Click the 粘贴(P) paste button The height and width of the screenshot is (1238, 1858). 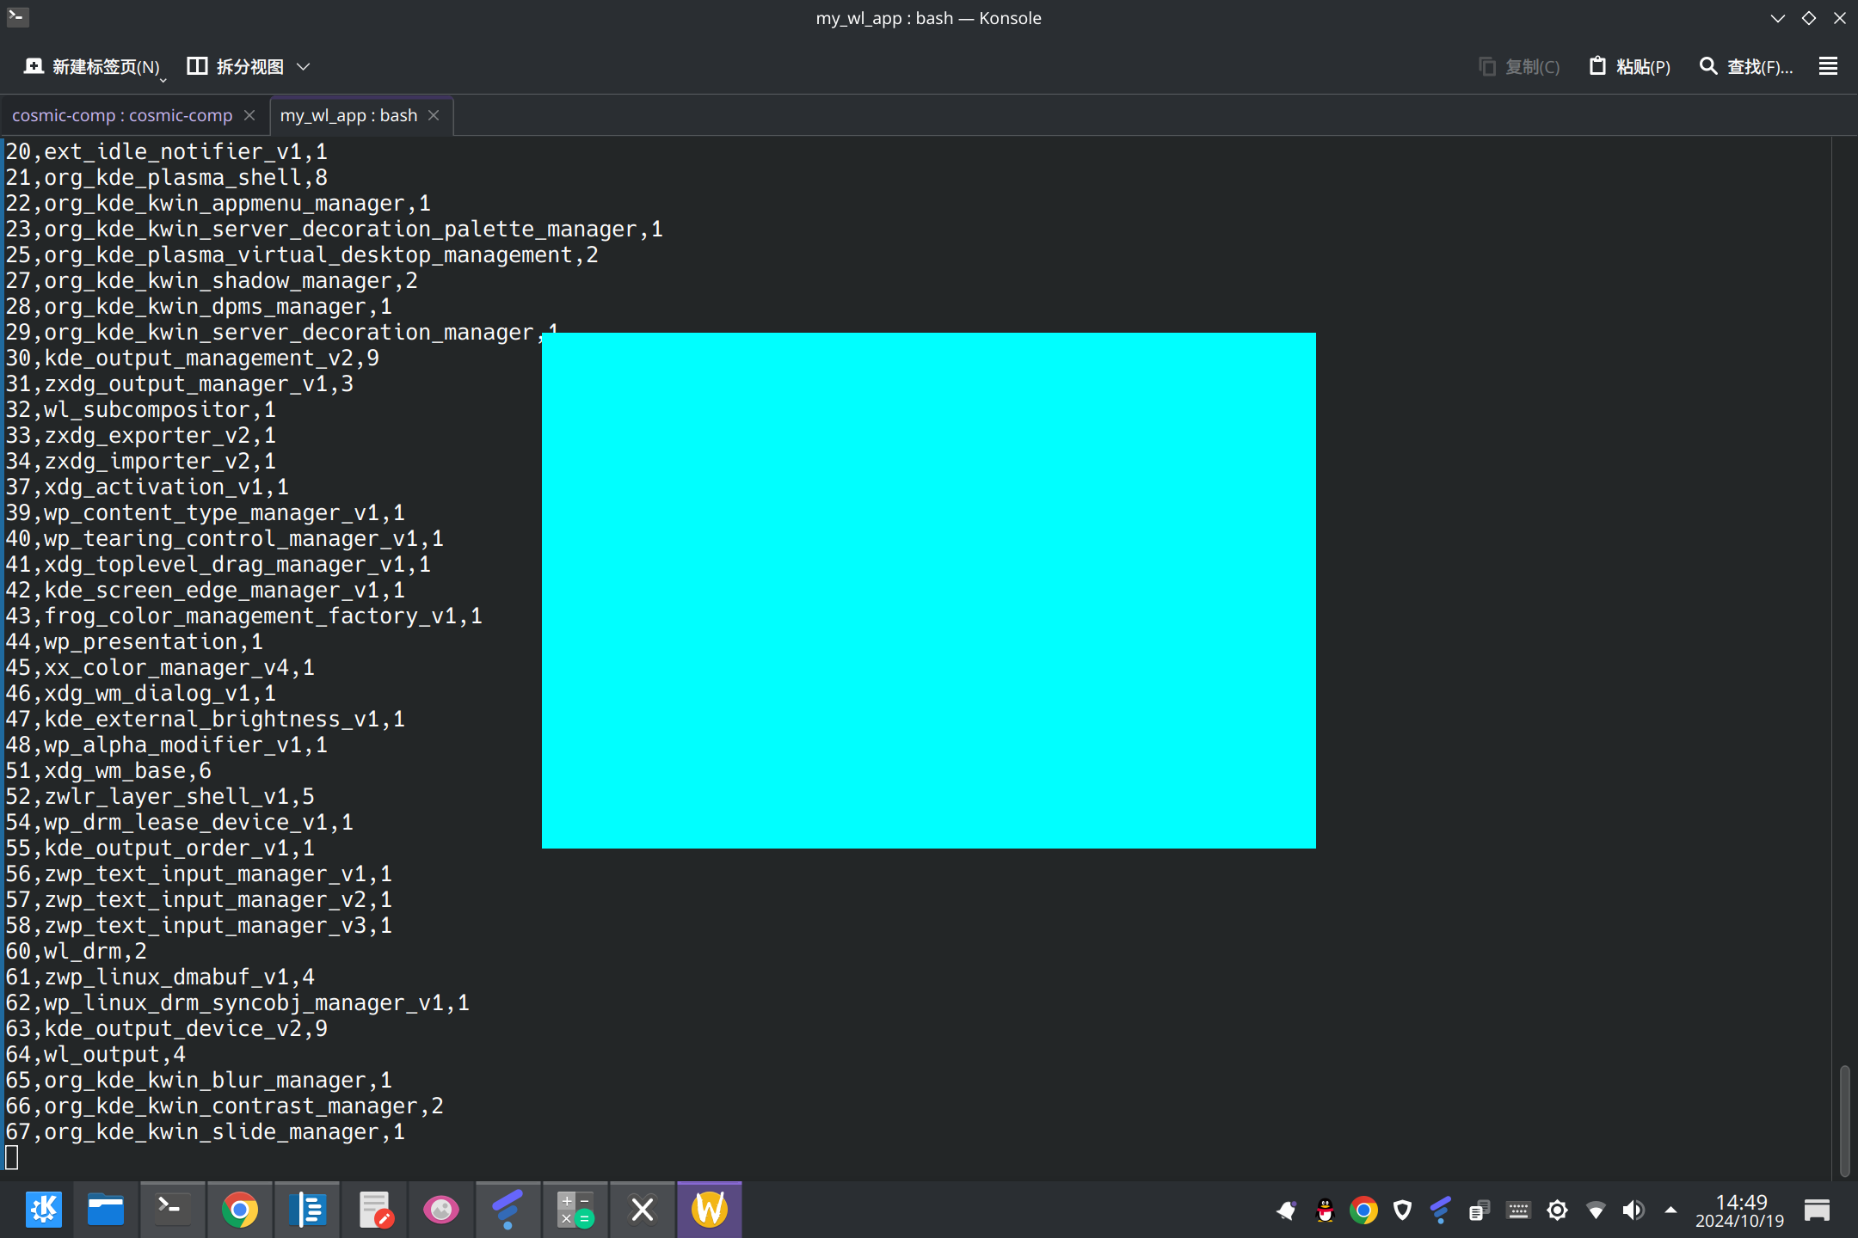pos(1630,66)
